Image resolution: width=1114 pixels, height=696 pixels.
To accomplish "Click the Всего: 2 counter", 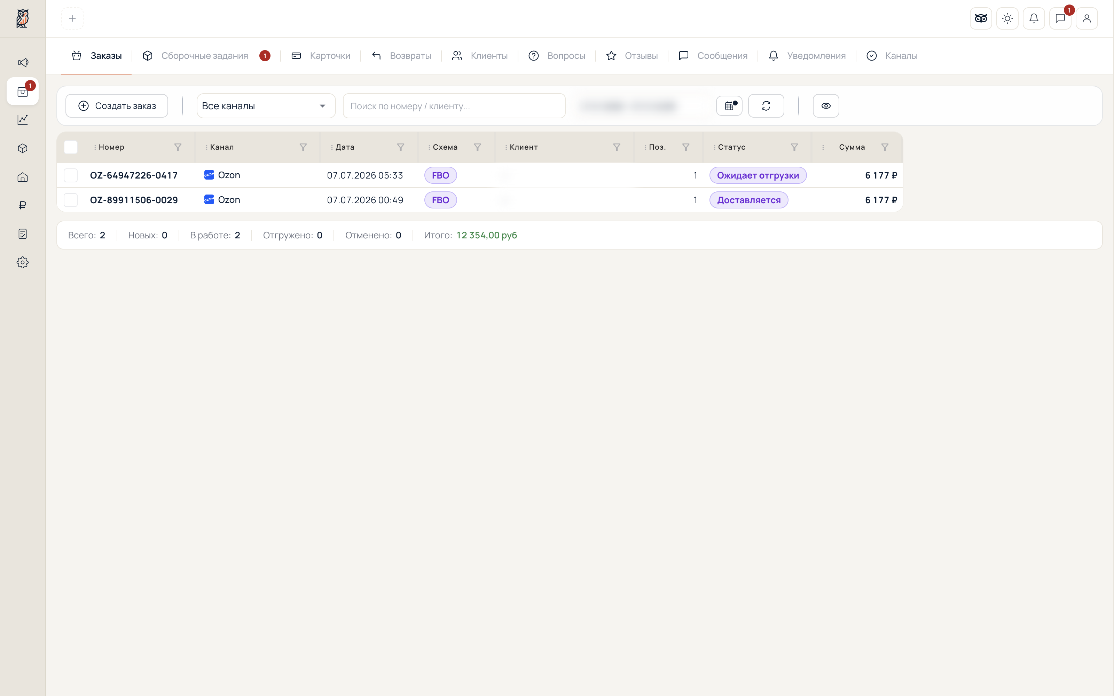I will point(87,235).
